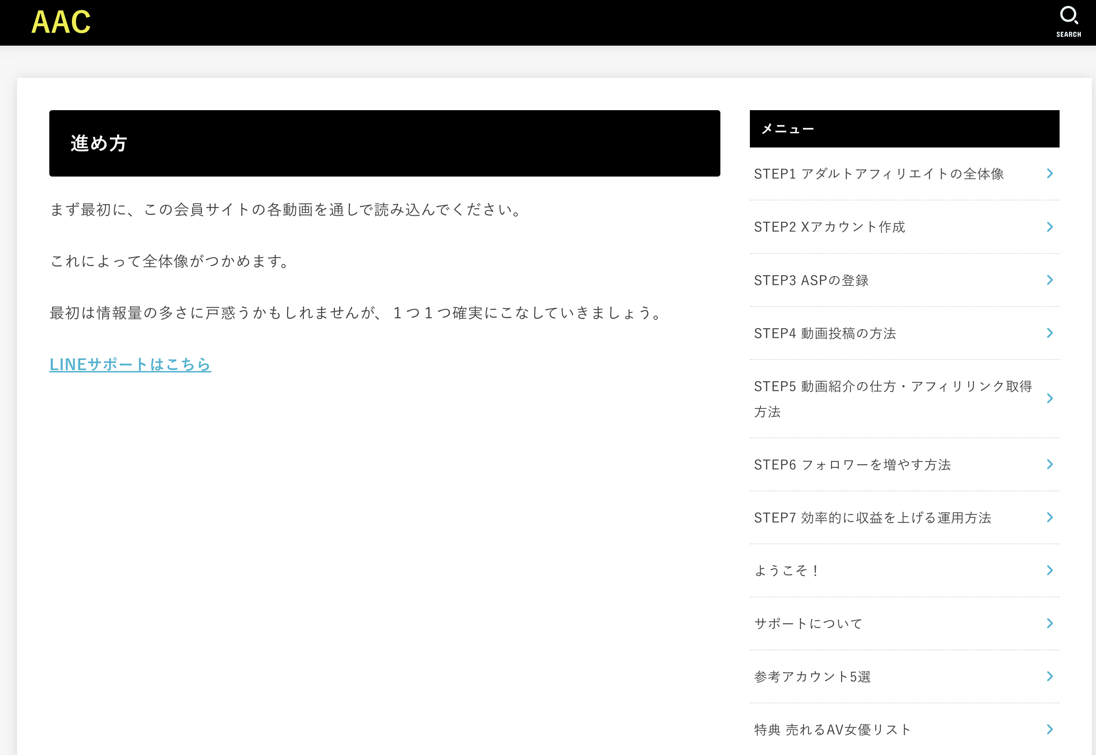Select STEP3 ASPの登録 entry

[x=811, y=281]
